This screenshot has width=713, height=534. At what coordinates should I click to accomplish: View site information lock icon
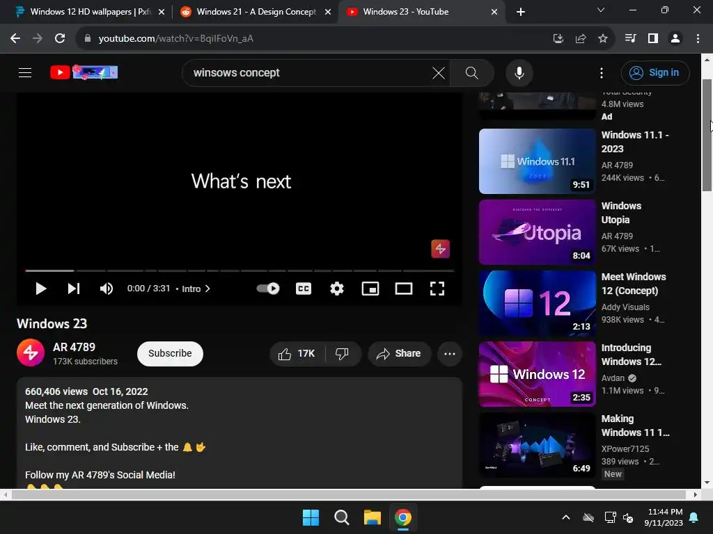coord(87,39)
